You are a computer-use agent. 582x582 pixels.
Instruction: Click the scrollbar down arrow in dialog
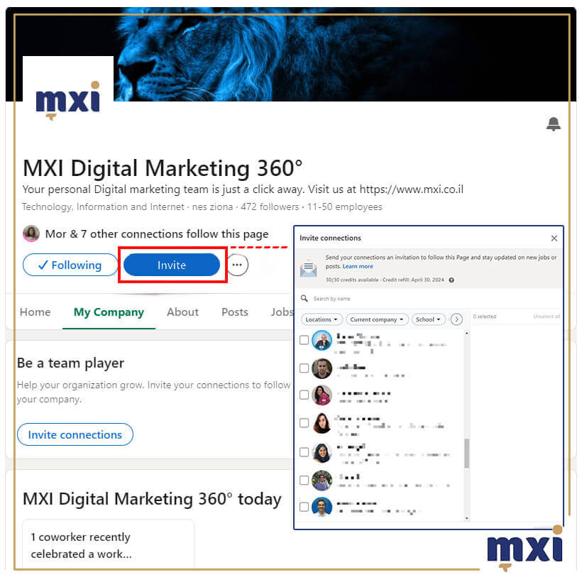tap(467, 519)
